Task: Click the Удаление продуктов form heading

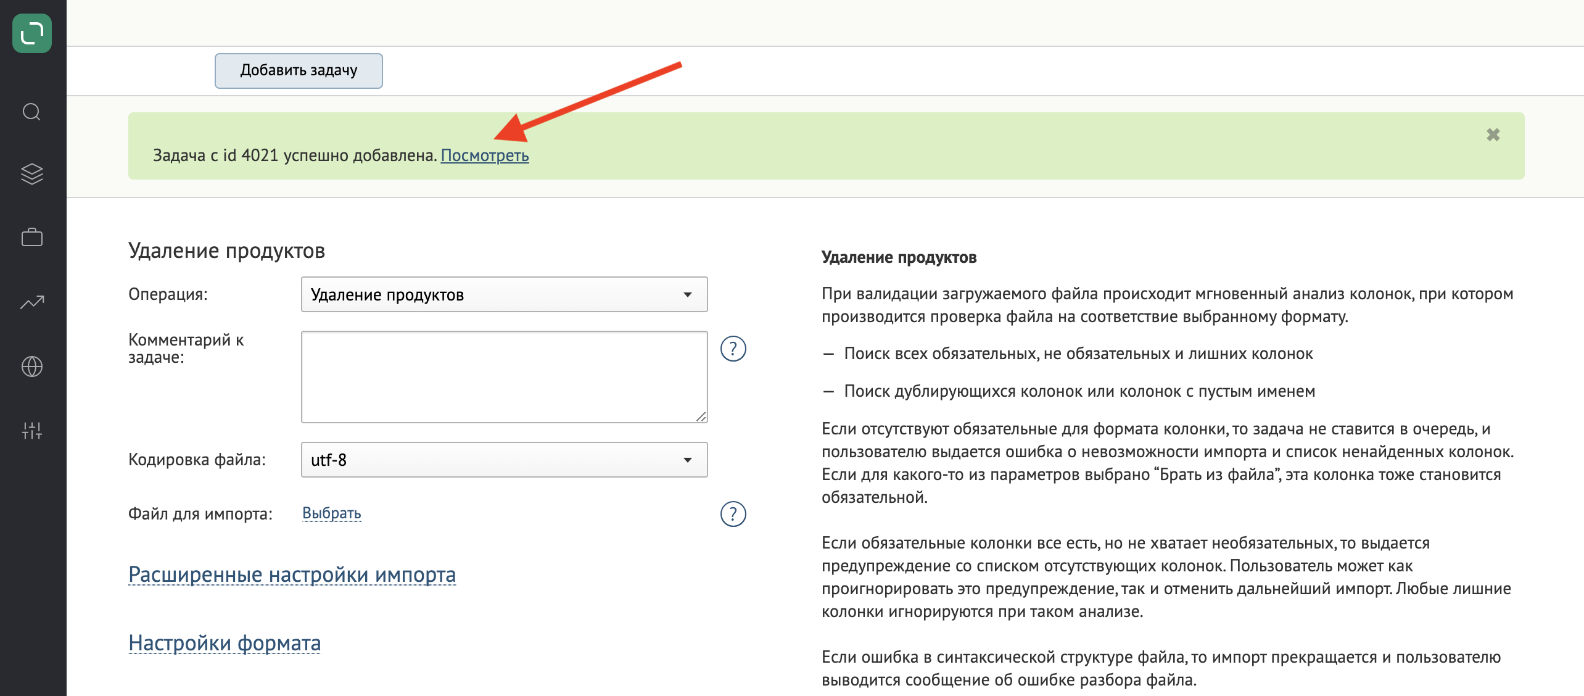Action: click(226, 251)
